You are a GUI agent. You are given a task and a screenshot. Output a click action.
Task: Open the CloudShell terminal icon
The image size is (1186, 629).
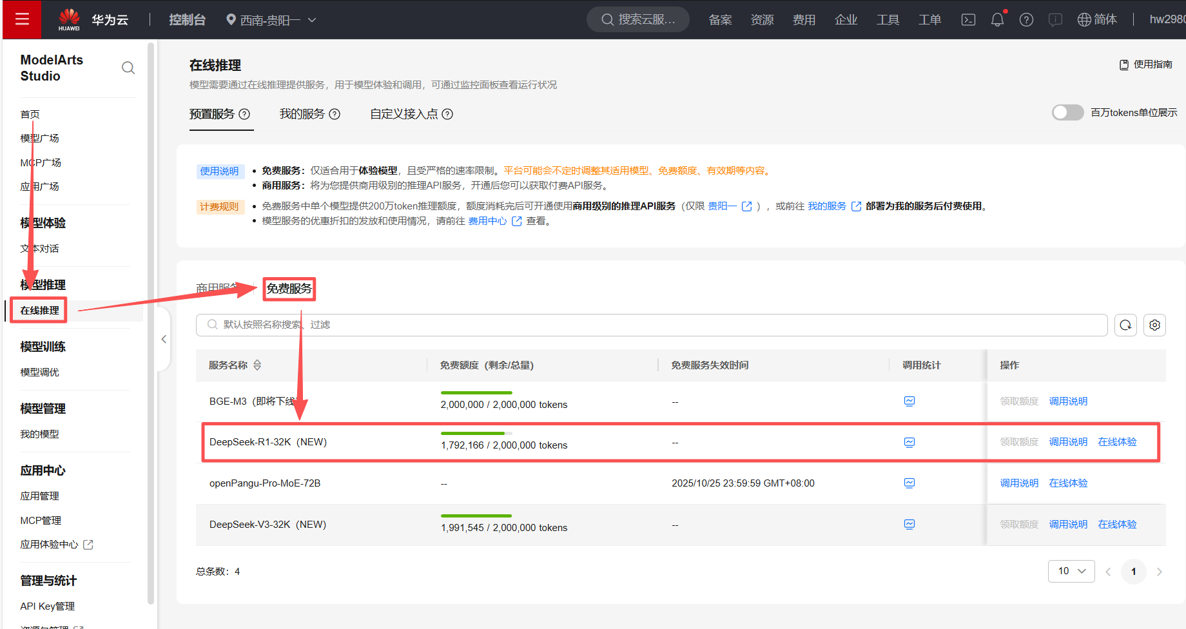pos(968,20)
